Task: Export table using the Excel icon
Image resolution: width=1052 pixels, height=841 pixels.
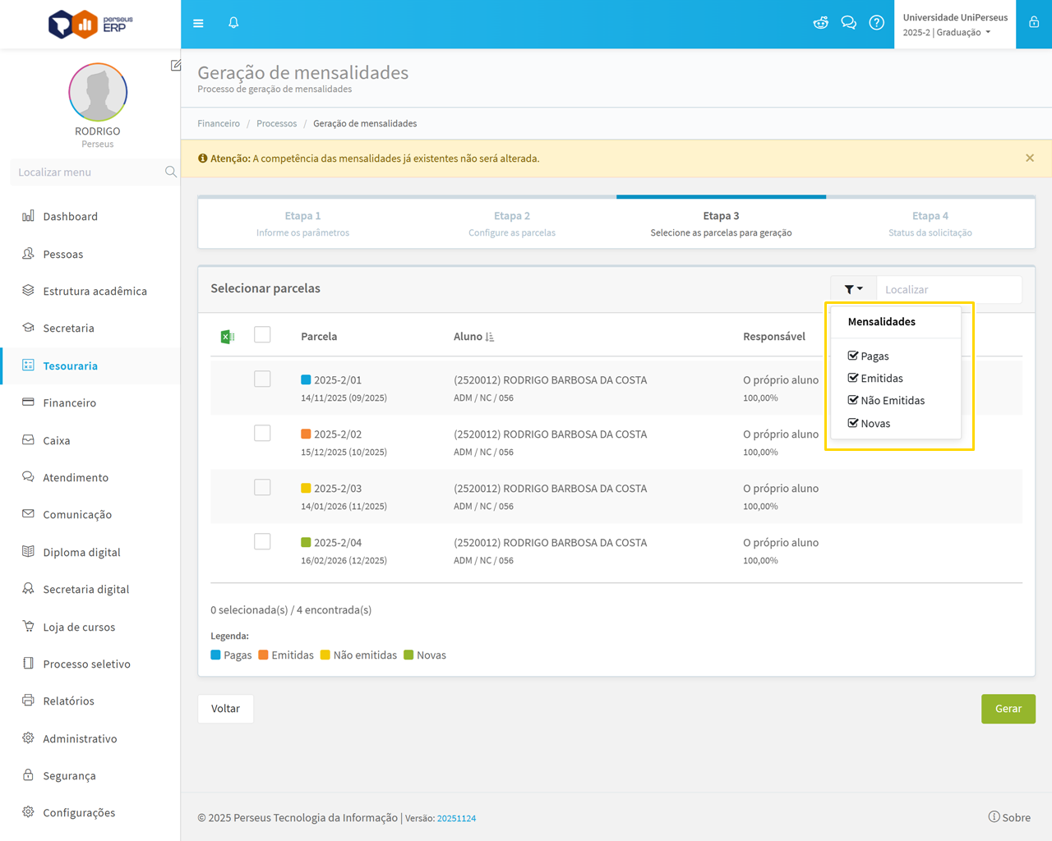Action: pyautogui.click(x=228, y=337)
